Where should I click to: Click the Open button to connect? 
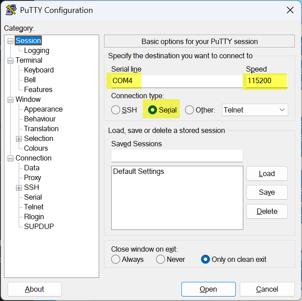[208, 289]
